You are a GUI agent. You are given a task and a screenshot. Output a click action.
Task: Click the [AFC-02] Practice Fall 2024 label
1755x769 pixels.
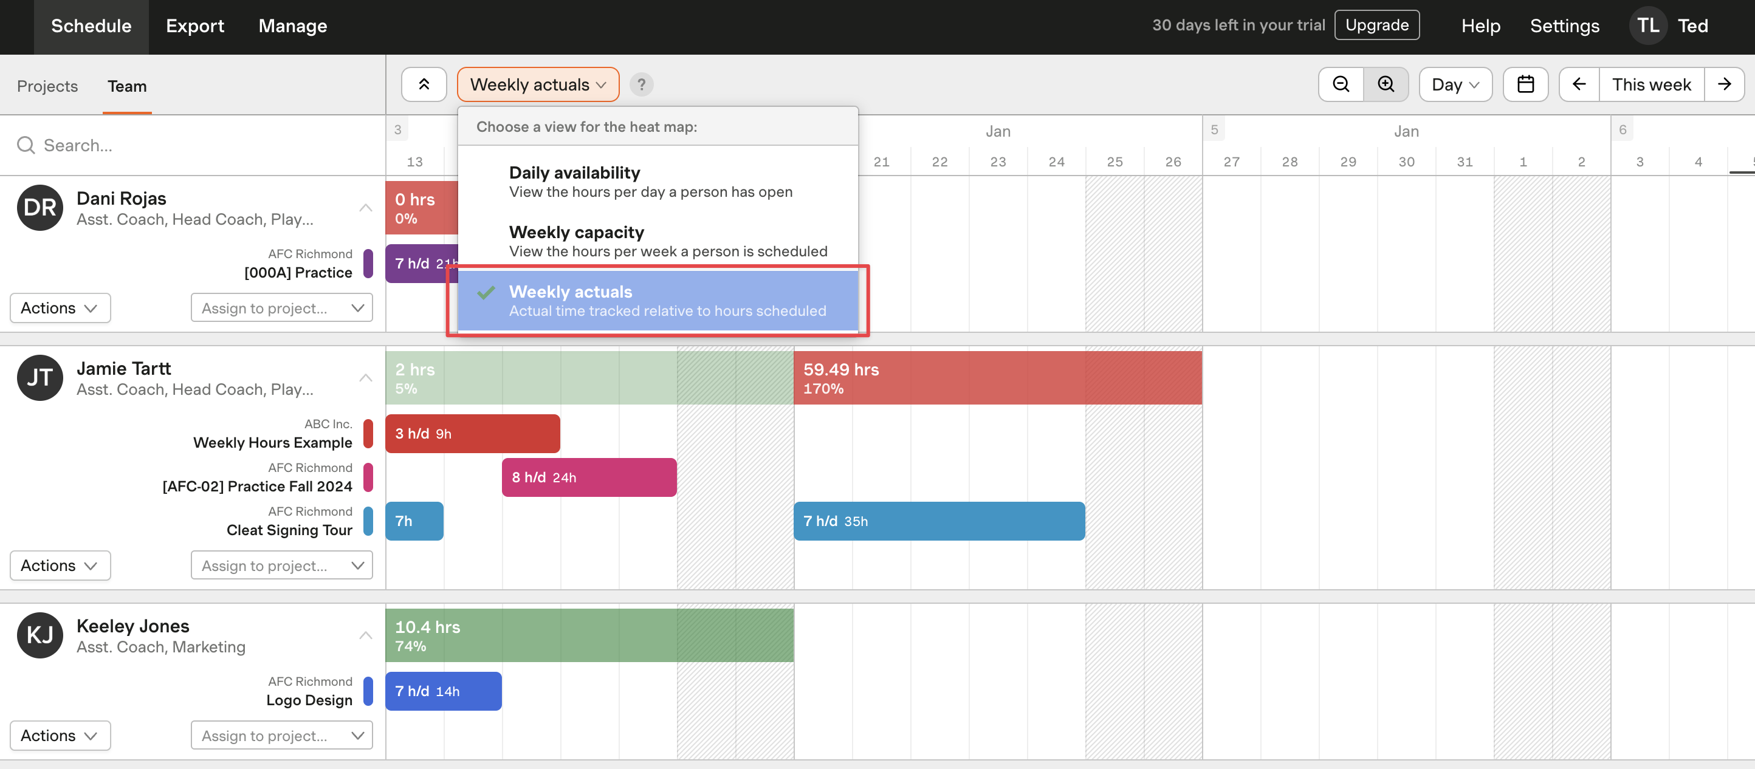pyautogui.click(x=257, y=487)
